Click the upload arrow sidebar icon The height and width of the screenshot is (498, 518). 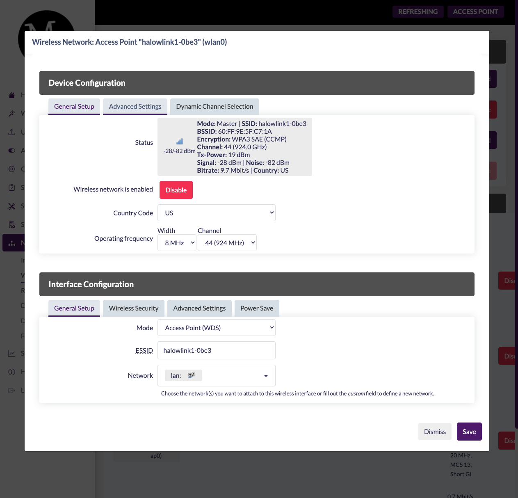(12, 132)
